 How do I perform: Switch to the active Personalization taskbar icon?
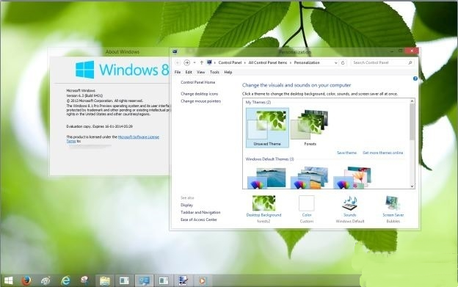coord(144,280)
